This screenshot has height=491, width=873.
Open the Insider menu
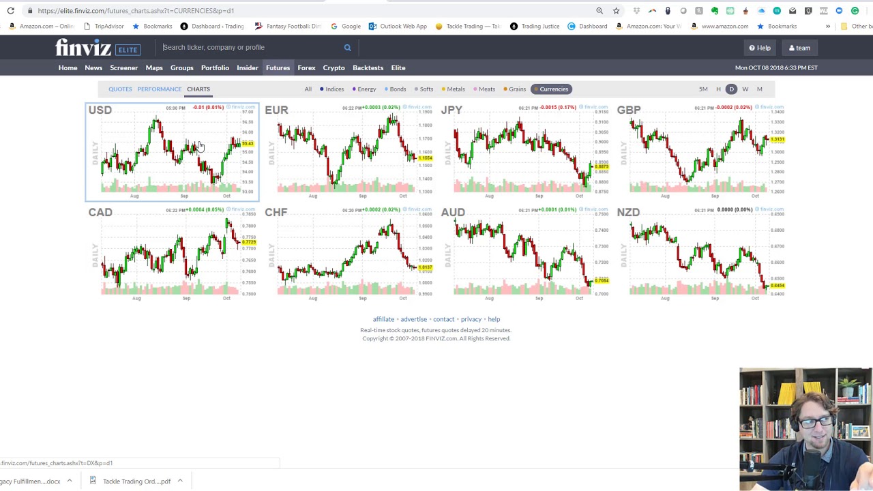[248, 68]
